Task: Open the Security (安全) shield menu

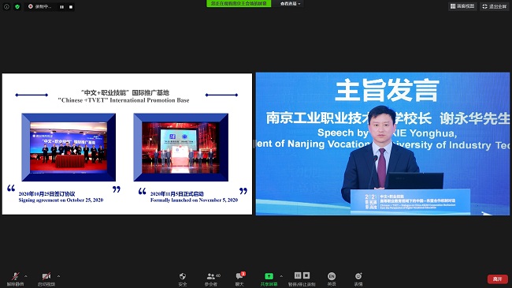Action: click(x=183, y=279)
